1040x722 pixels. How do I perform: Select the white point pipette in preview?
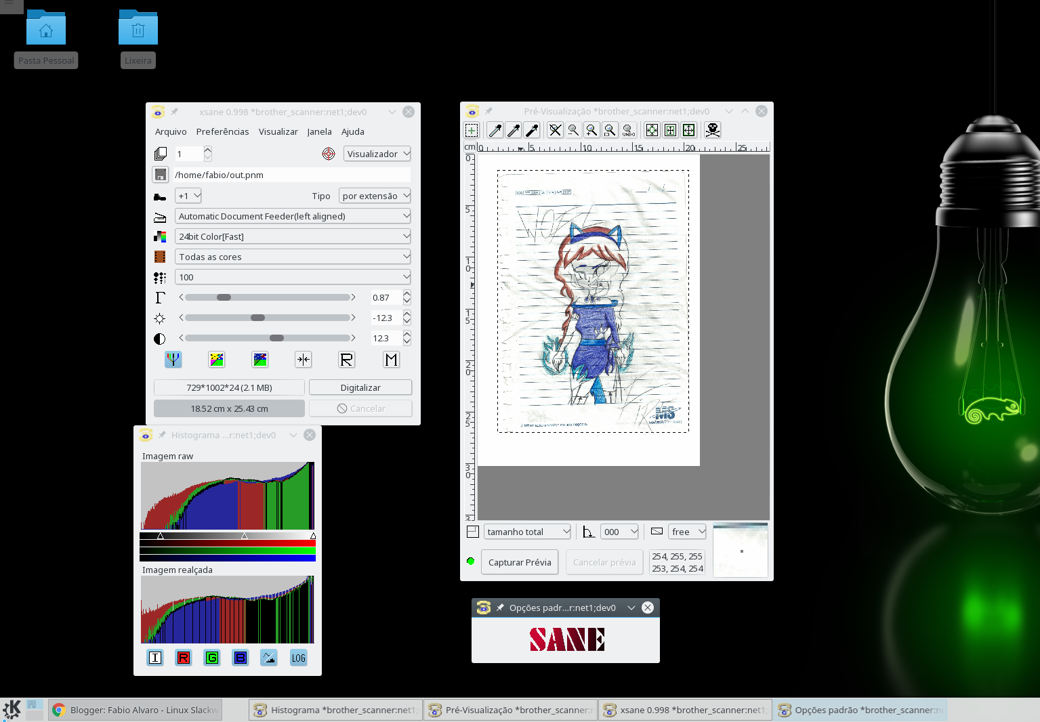(495, 129)
